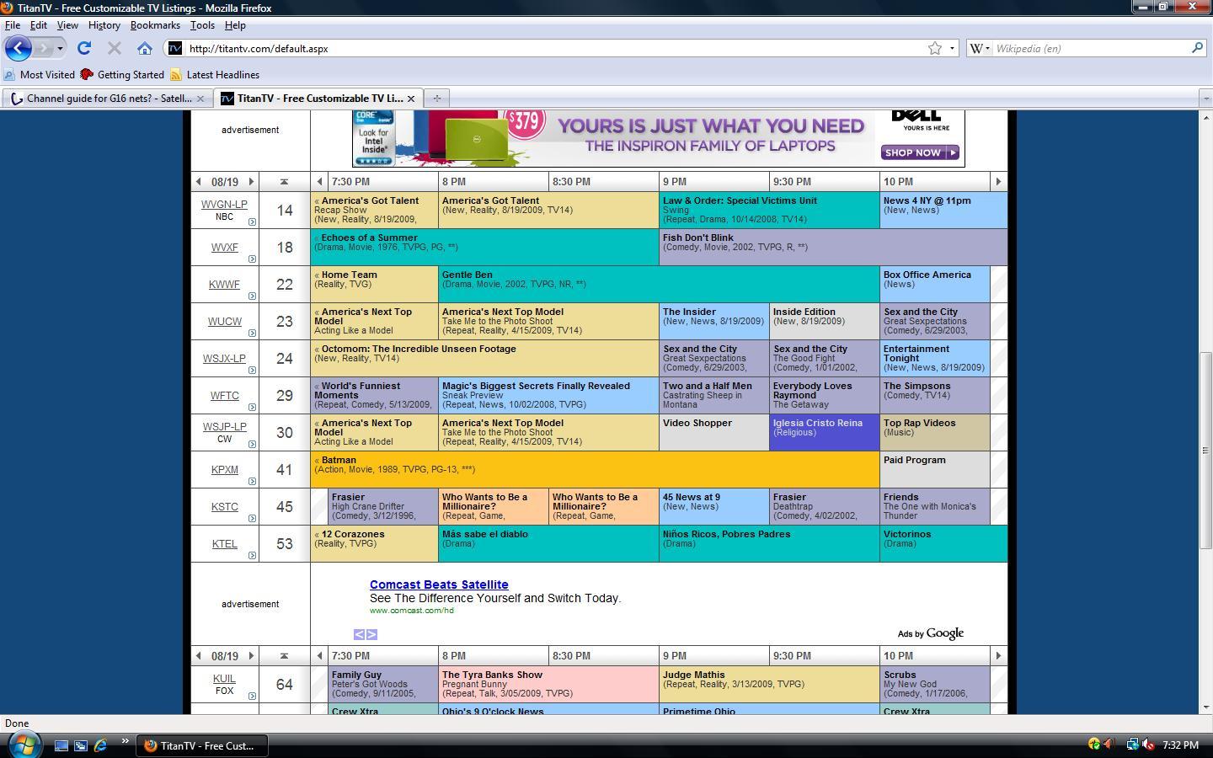Image resolution: width=1213 pixels, height=758 pixels.
Task: Click the small arrow icon for KWWF channel
Action: click(252, 296)
